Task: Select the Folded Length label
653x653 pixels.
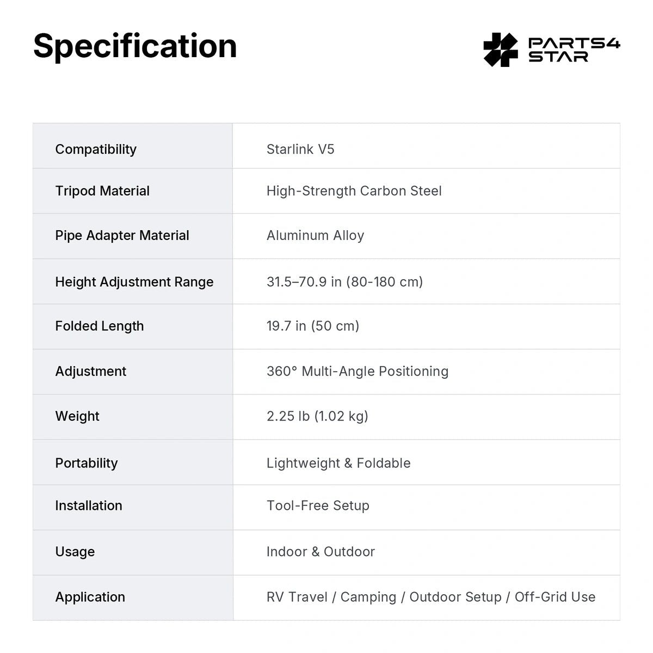Action: [x=100, y=326]
